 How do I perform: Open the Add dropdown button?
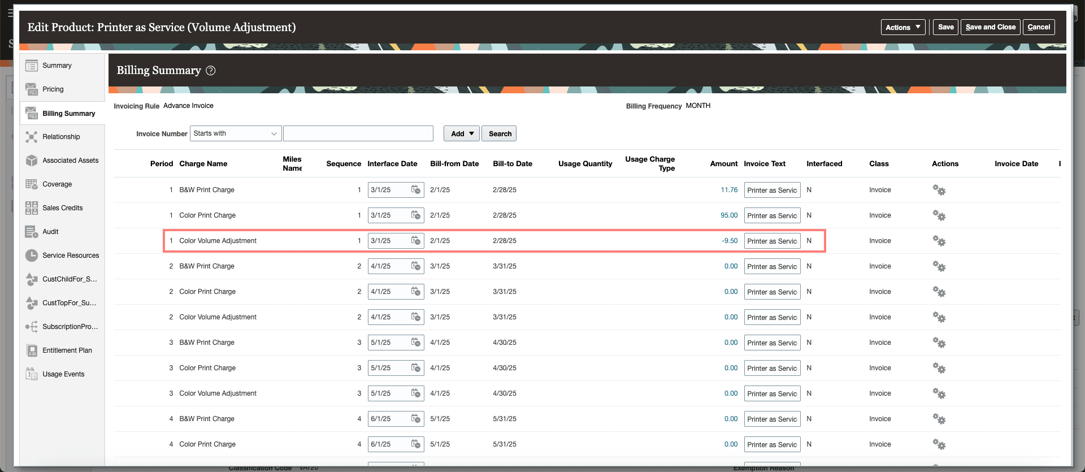pos(462,133)
